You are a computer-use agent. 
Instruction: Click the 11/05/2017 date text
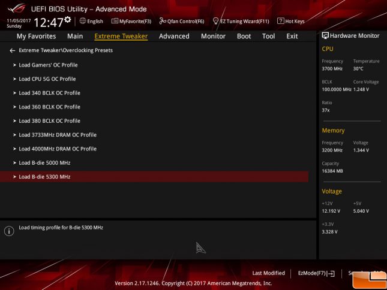pyautogui.click(x=19, y=21)
